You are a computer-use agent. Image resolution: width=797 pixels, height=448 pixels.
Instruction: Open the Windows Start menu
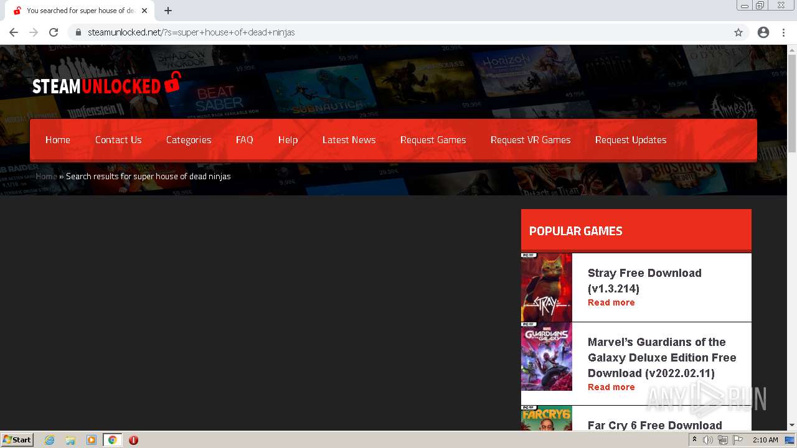(17, 439)
